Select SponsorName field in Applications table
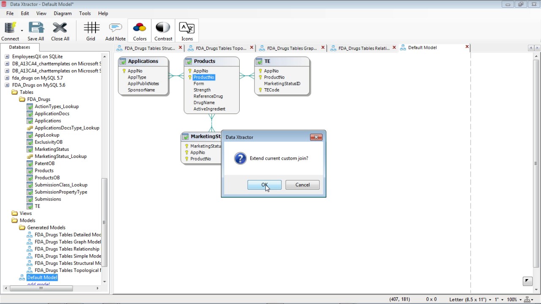This screenshot has height=304, width=541. point(141,90)
